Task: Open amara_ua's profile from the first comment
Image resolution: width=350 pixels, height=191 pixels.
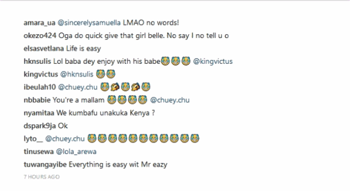Action: pos(39,23)
